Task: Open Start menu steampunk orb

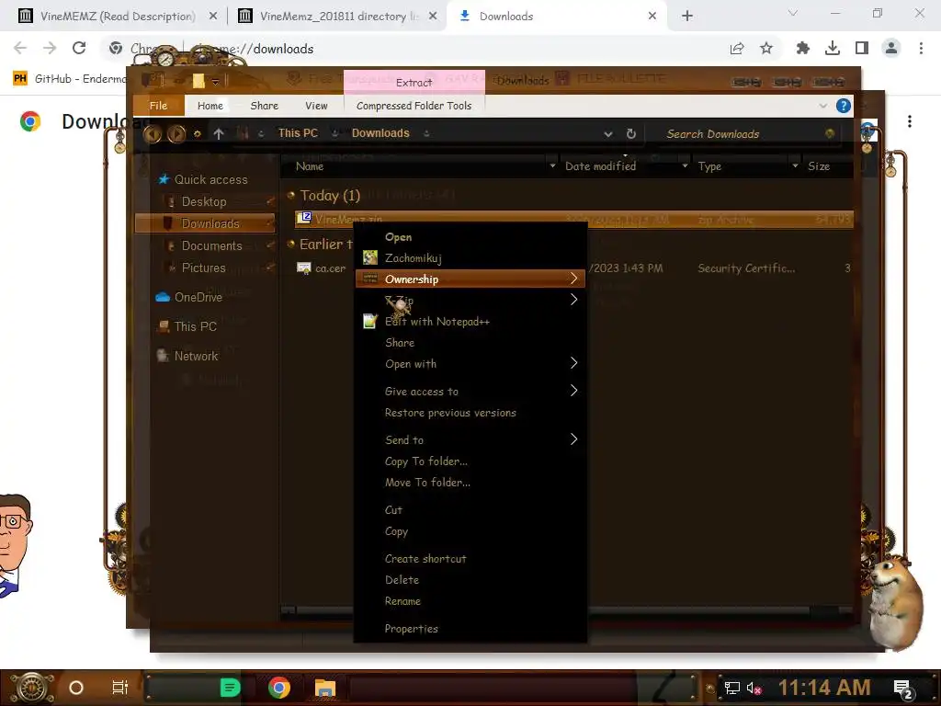Action: (x=32, y=688)
